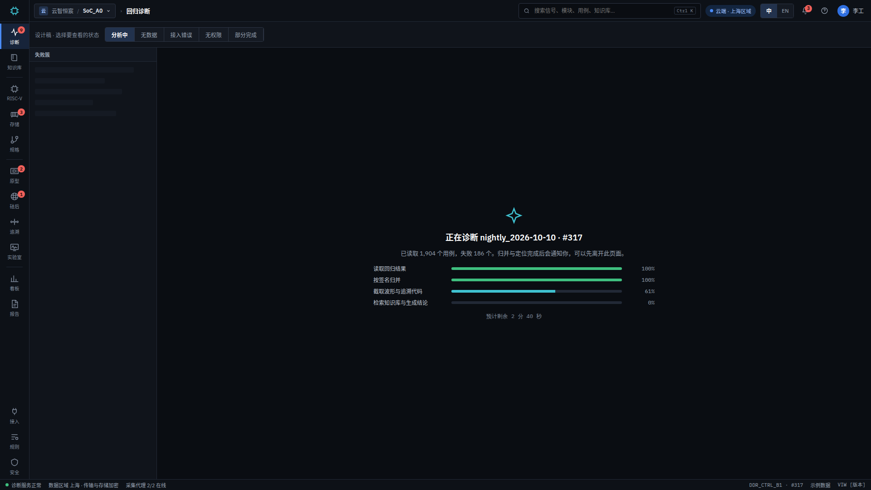Open the 知识库 sidebar section
Viewport: 871px width, 490px height.
coord(15,62)
